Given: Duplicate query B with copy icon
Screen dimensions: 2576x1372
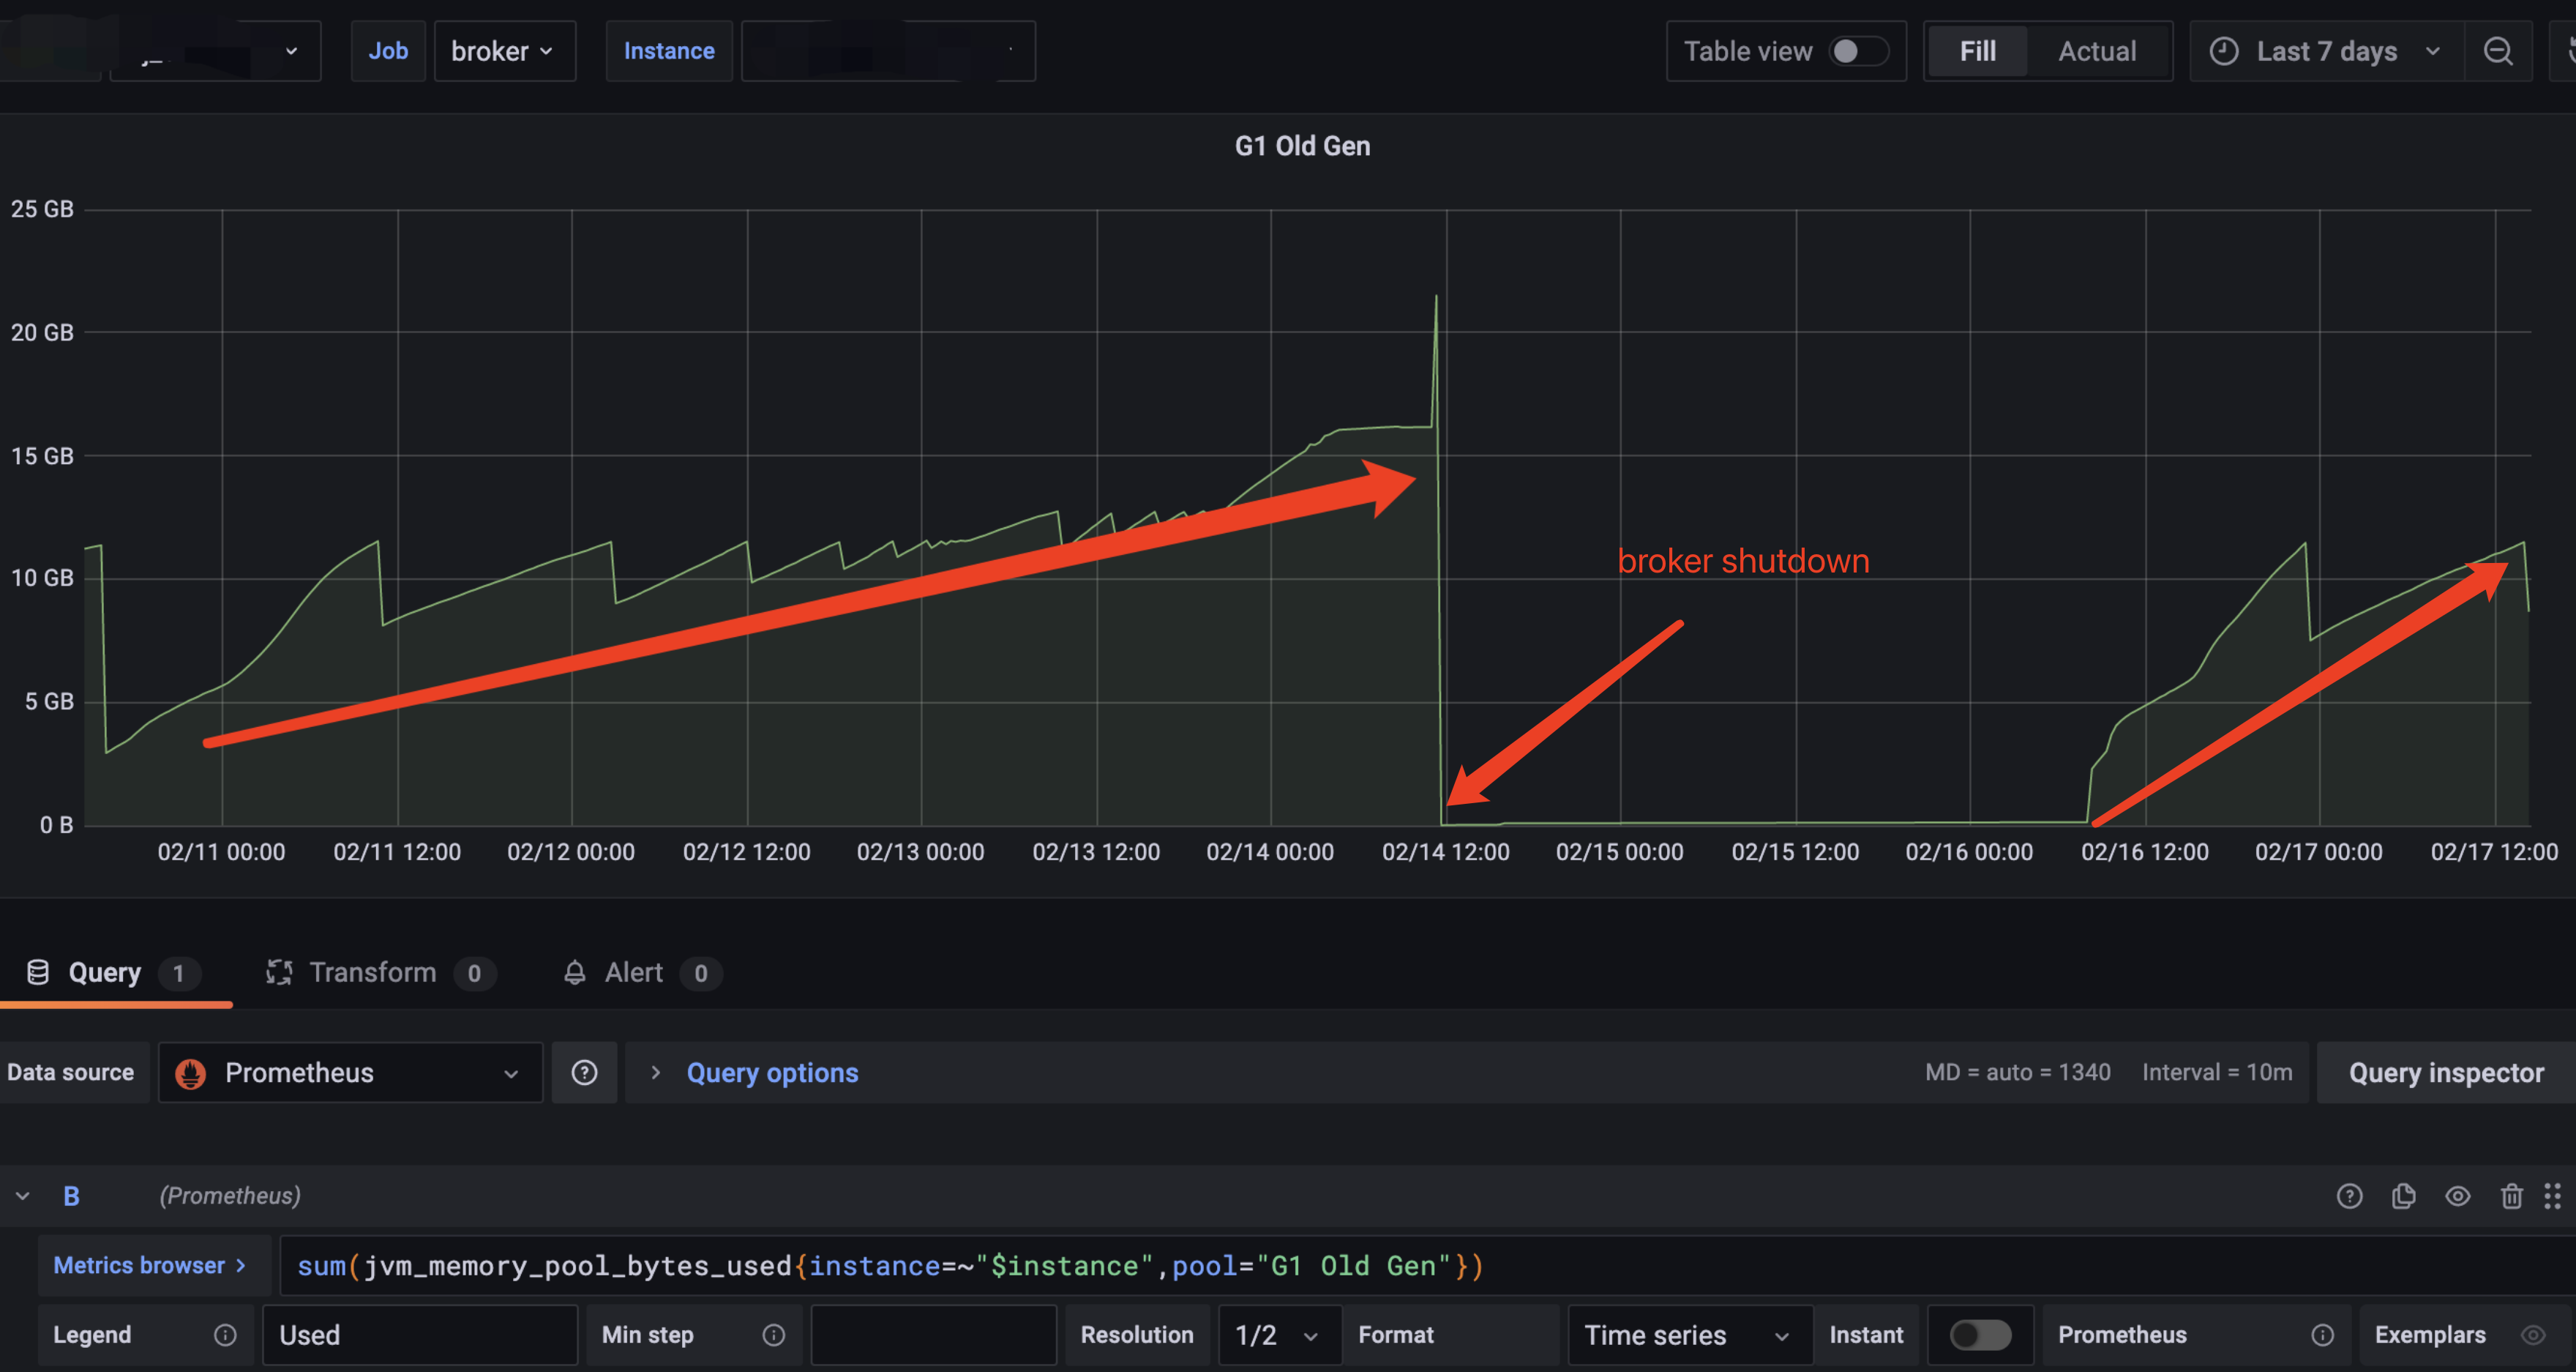Looking at the screenshot, I should click(x=2403, y=1196).
